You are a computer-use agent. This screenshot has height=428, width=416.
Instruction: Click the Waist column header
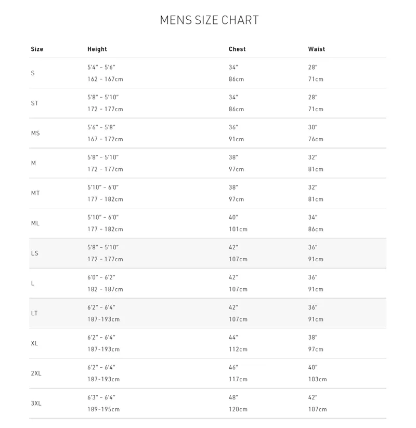(x=316, y=49)
